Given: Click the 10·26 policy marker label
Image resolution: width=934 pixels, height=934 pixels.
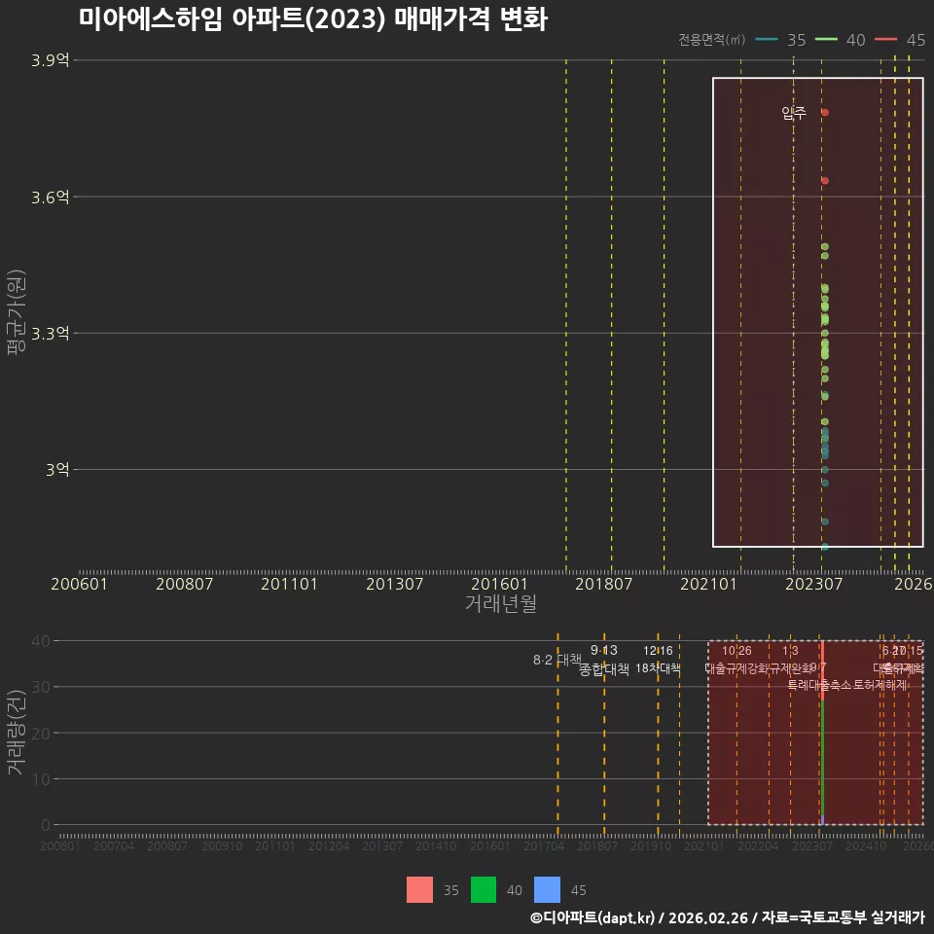Looking at the screenshot, I should click(736, 651).
